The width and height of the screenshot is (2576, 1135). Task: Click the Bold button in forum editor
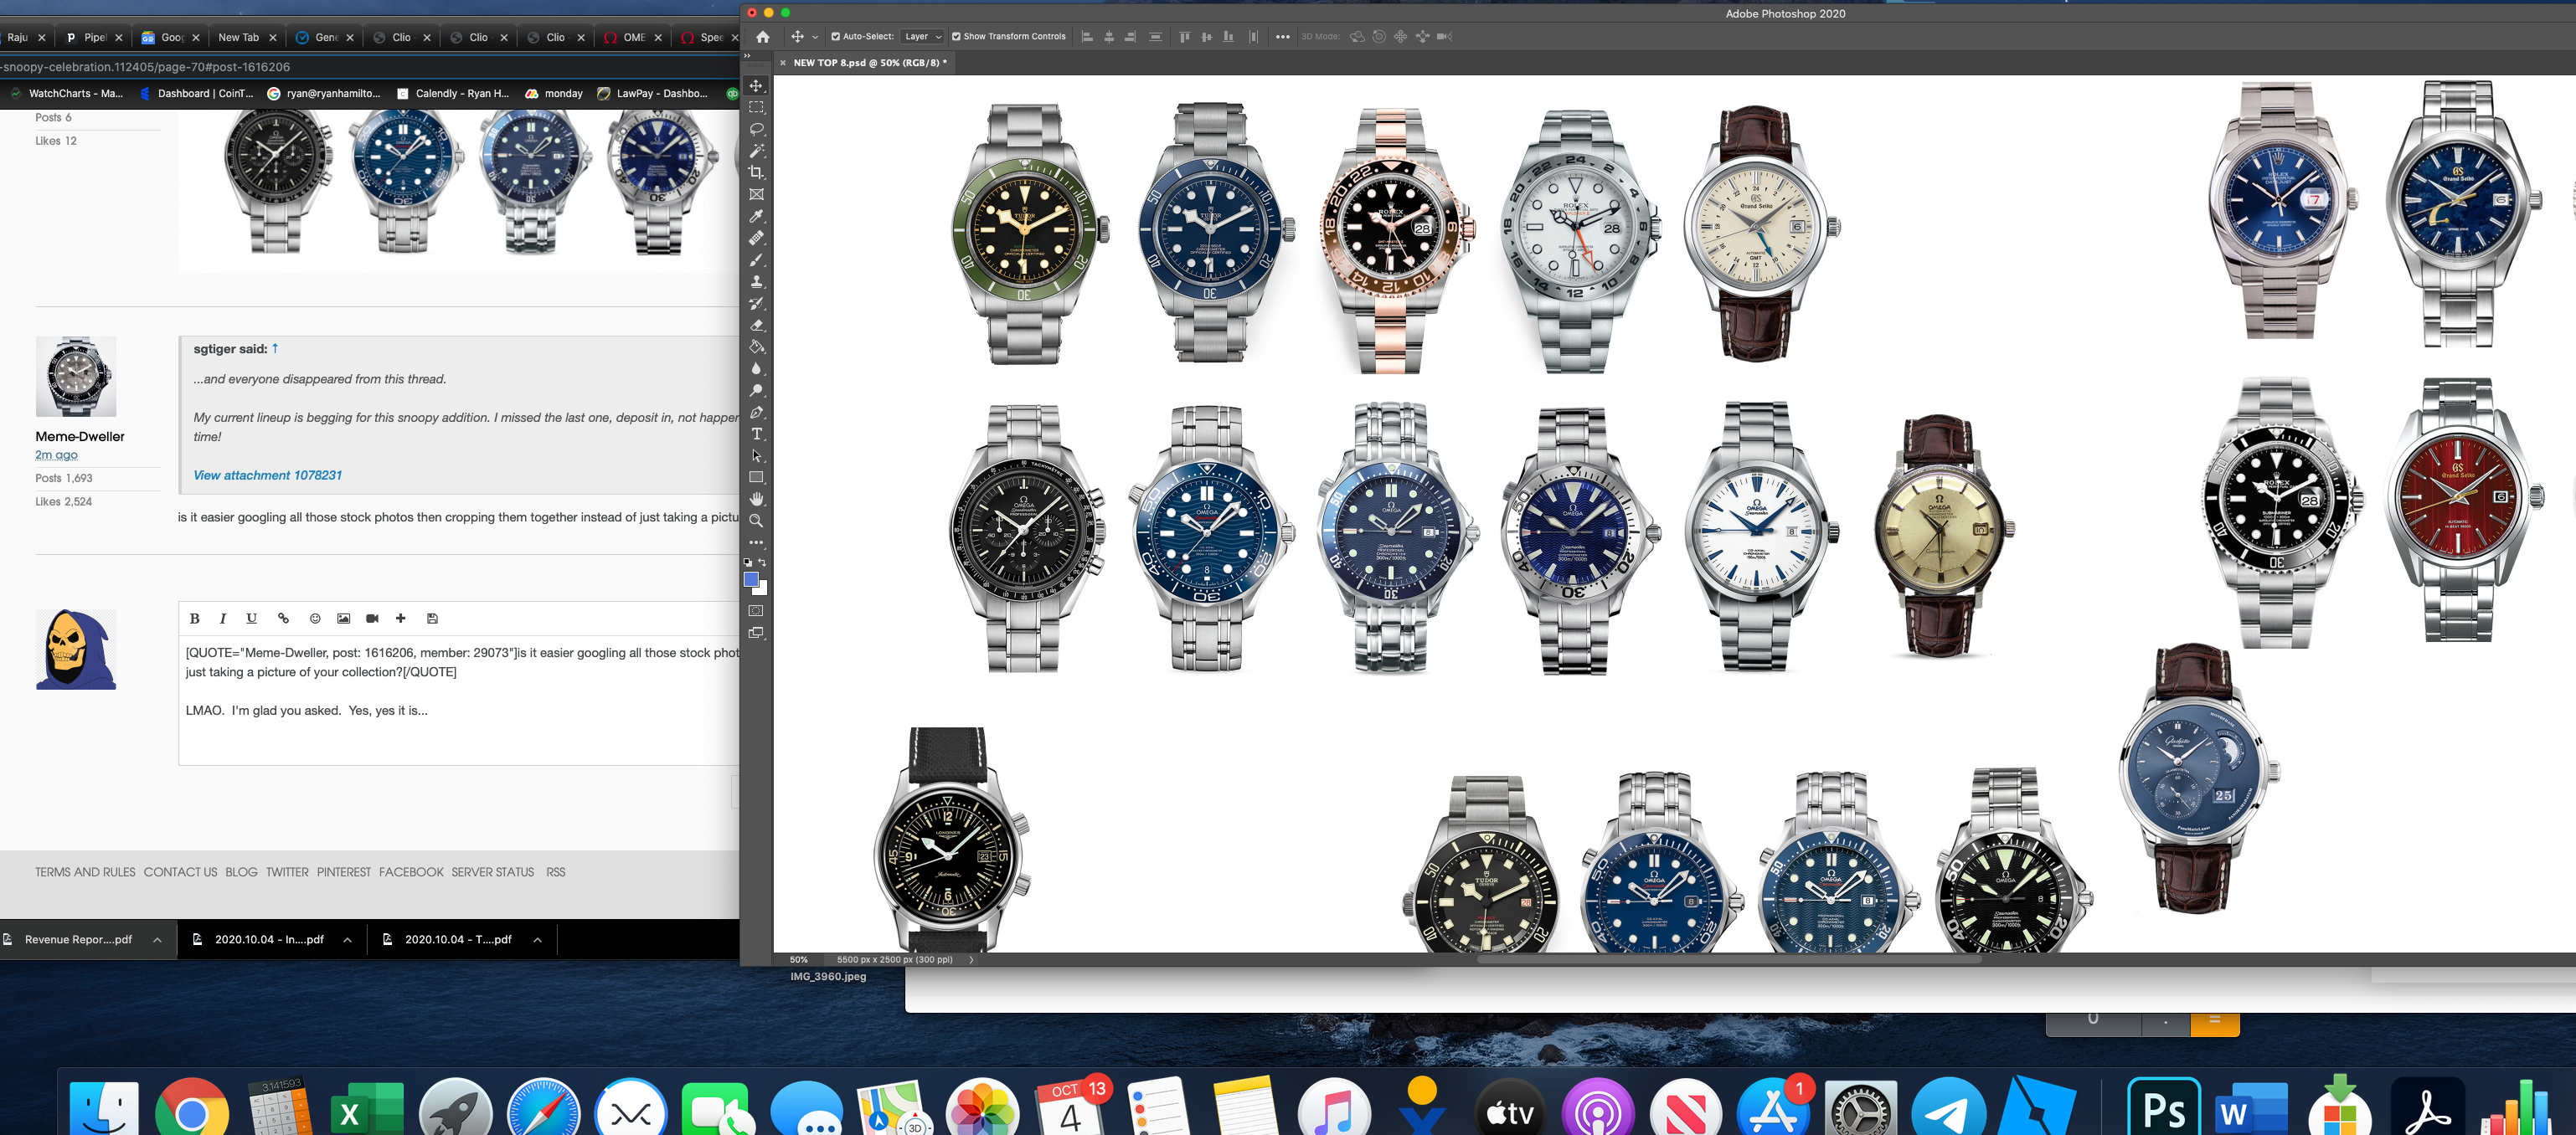(195, 619)
